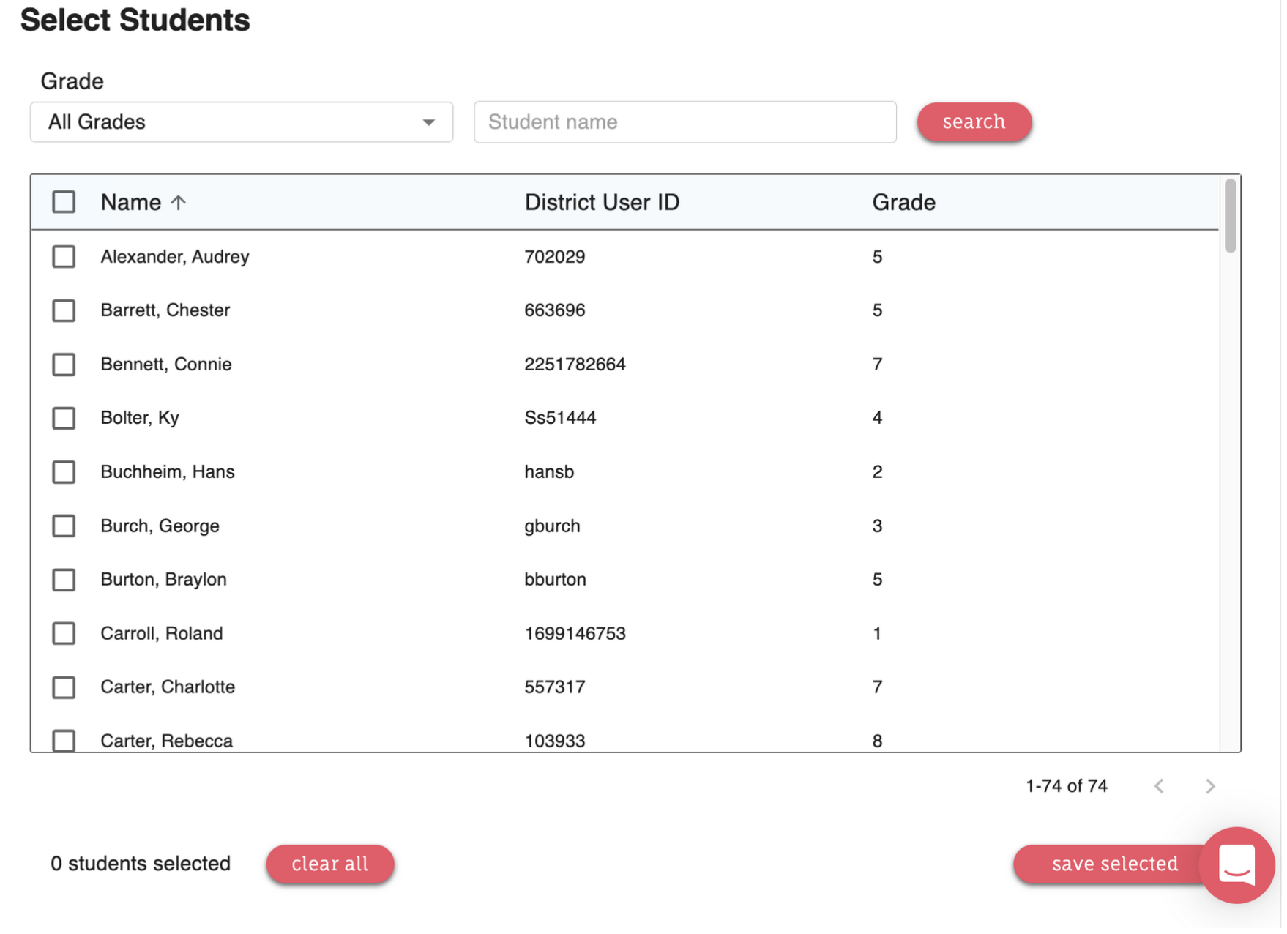Click the Name sort arrow icon
1287x934 pixels.
point(179,203)
